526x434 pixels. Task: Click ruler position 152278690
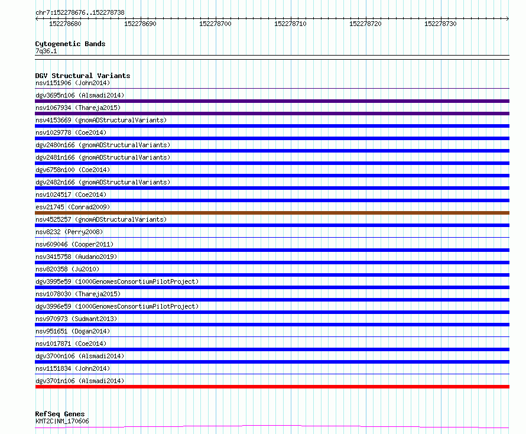click(x=140, y=24)
